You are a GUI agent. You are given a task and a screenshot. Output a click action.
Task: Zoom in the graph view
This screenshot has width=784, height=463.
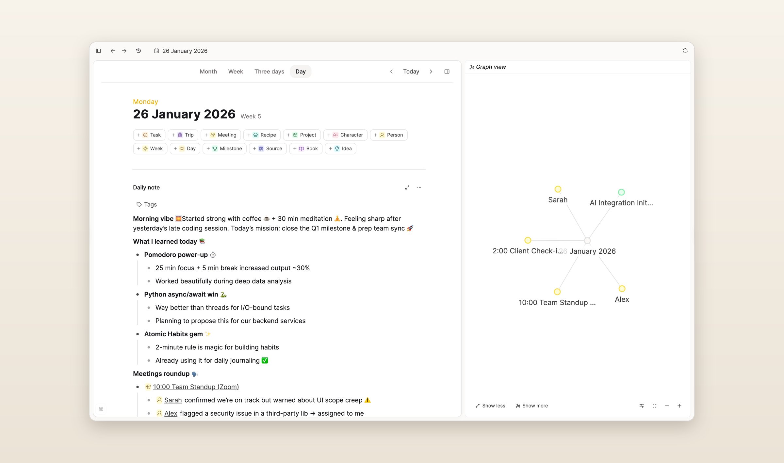[x=679, y=406]
